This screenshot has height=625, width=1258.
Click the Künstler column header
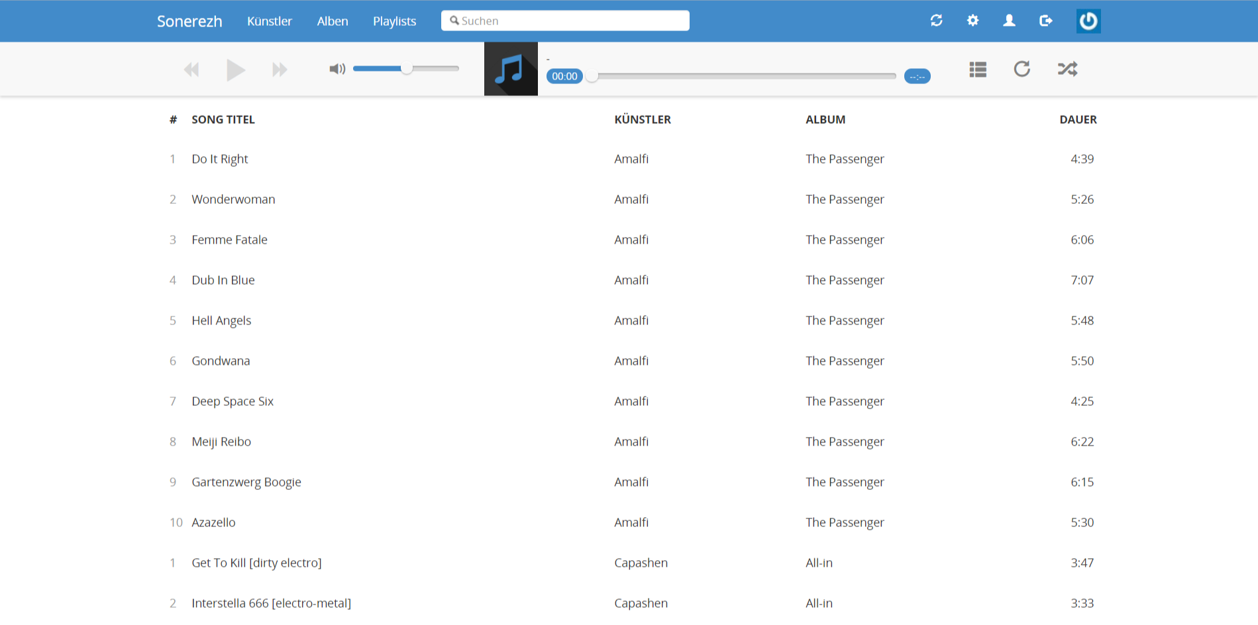[643, 120]
